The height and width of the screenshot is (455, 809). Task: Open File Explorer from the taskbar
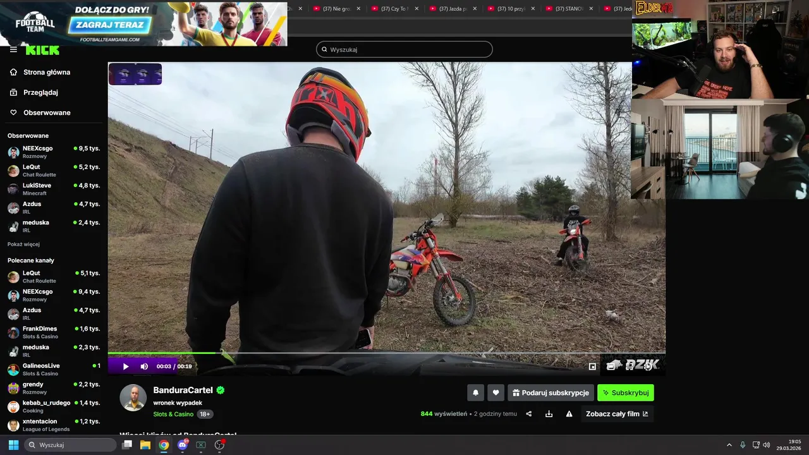coord(145,445)
